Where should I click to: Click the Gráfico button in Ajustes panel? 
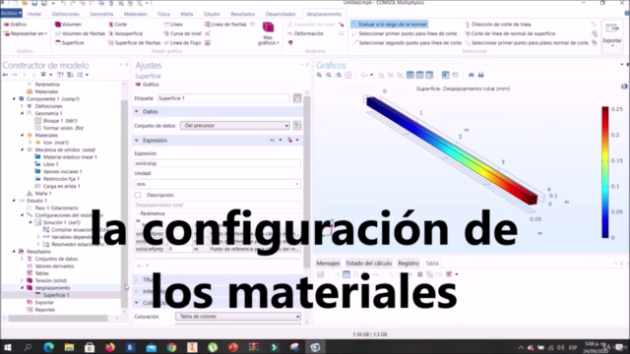click(x=147, y=85)
